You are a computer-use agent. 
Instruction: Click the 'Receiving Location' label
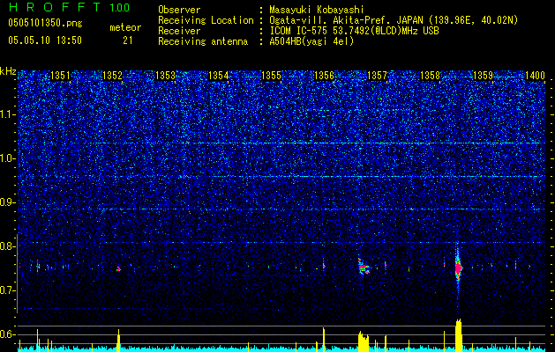(206, 20)
